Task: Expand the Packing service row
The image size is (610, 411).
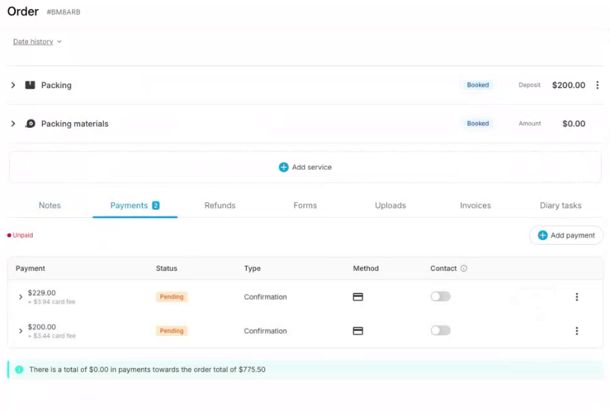Action: click(13, 85)
